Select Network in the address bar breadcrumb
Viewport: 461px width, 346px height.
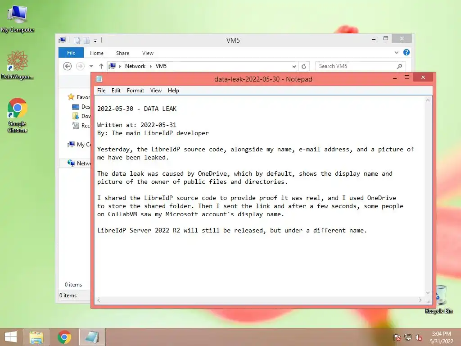coord(135,66)
